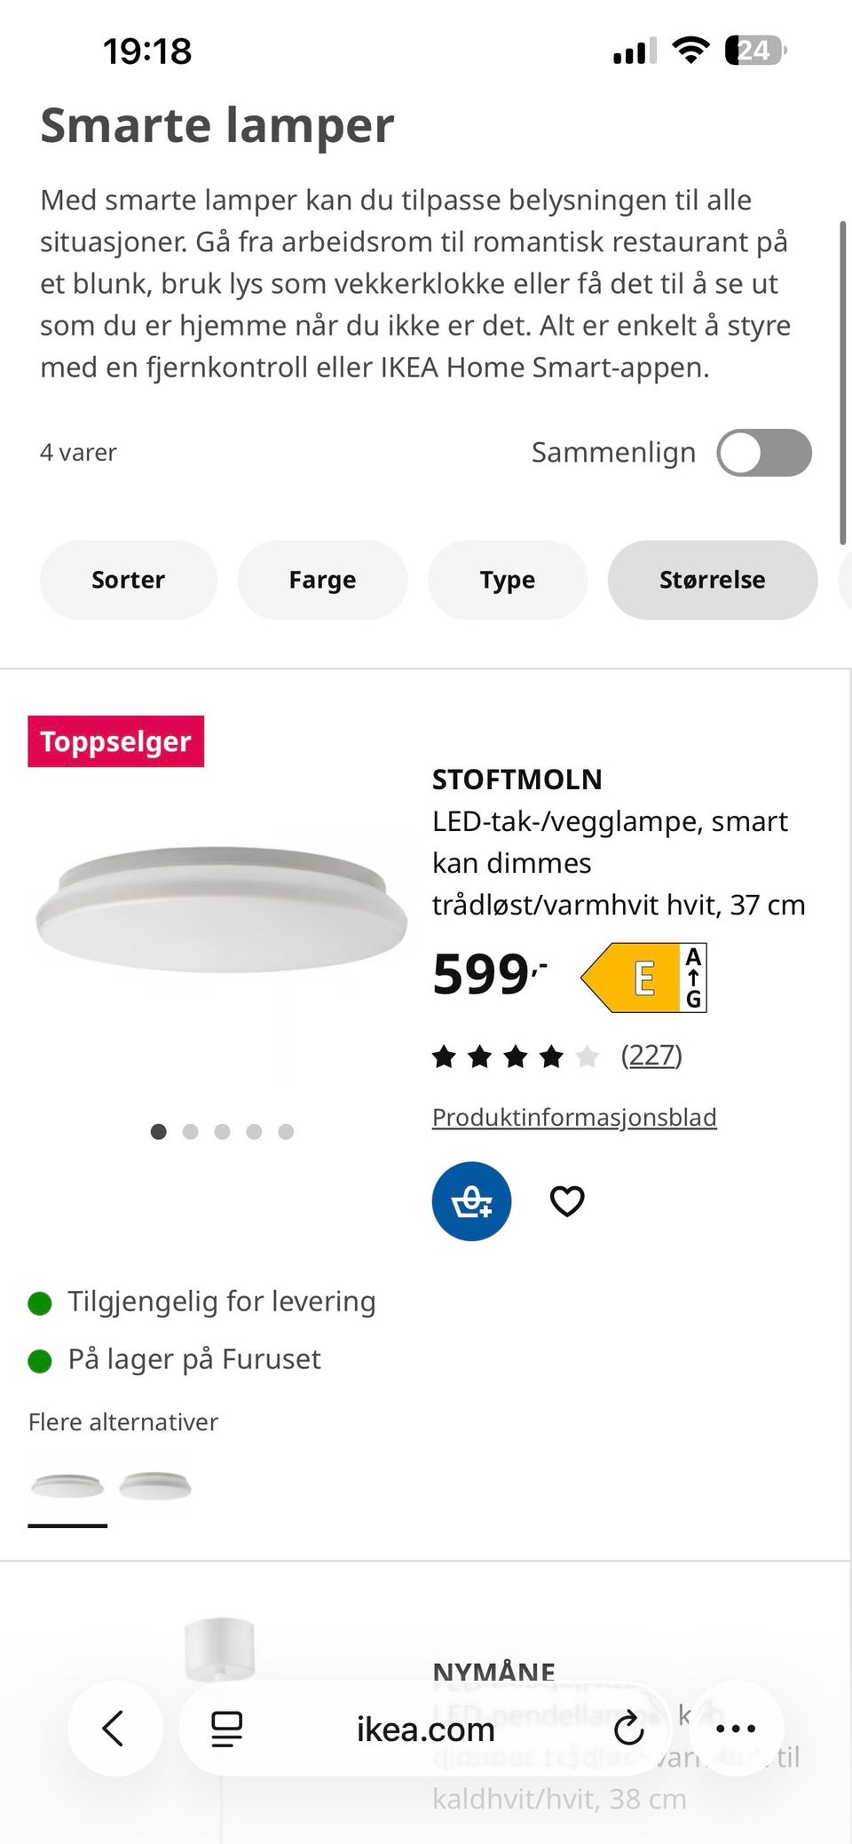This screenshot has height=1844, width=852.
Task: Reload the ikea.com page
Action: [x=628, y=1728]
